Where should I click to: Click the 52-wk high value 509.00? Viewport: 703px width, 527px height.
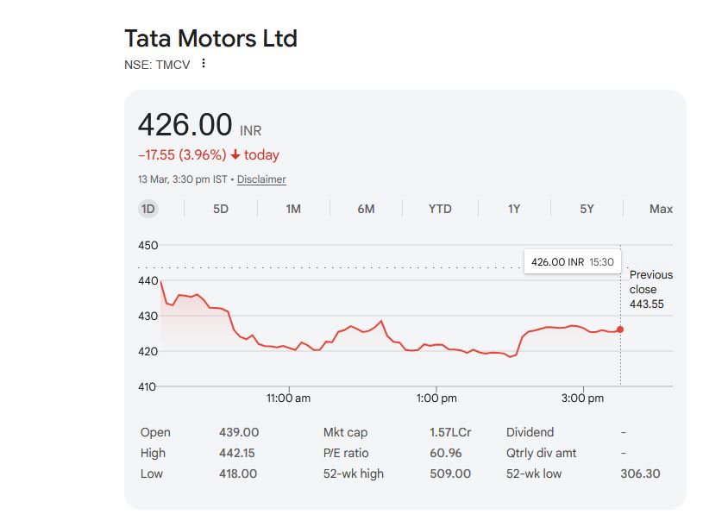pyautogui.click(x=450, y=474)
